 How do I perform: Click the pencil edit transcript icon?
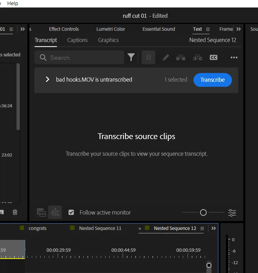(x=165, y=57)
